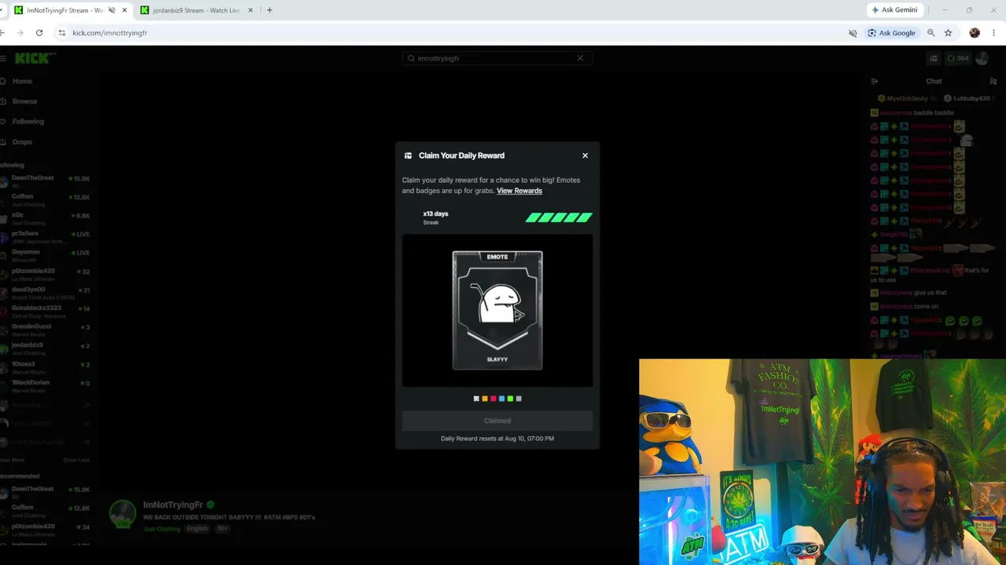Open DeenTheGreat channel under Following
This screenshot has height=565, width=1006.
[x=46, y=181]
